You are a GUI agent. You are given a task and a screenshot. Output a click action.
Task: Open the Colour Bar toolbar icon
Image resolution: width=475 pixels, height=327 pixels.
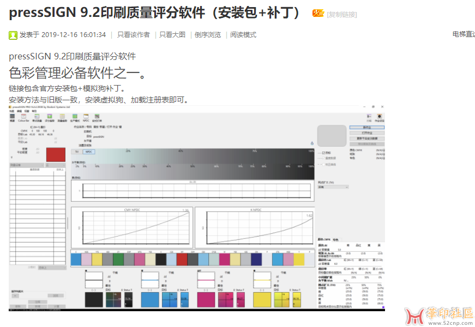23,118
